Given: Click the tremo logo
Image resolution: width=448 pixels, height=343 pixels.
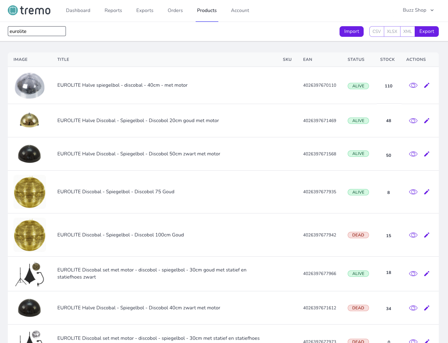Looking at the screenshot, I should pos(29,10).
